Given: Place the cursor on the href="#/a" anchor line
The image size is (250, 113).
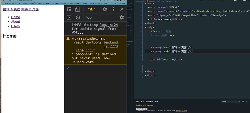Looking at the screenshot, I should 172,47.
